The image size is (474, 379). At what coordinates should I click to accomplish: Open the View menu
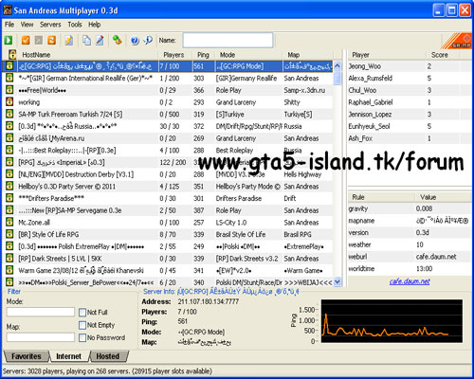27,25
